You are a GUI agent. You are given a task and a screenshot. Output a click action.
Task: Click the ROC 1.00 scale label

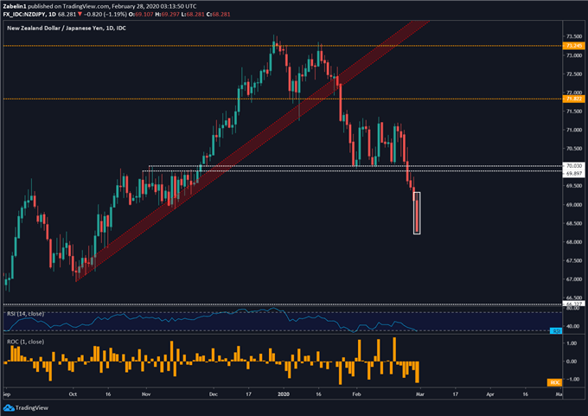point(572,342)
